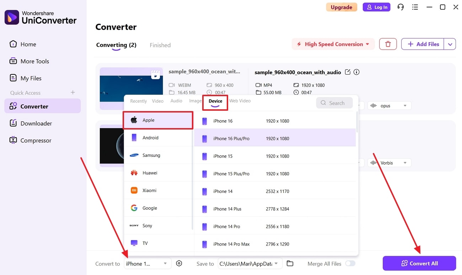
Task: Rename output file with edit icon
Action: [348, 72]
